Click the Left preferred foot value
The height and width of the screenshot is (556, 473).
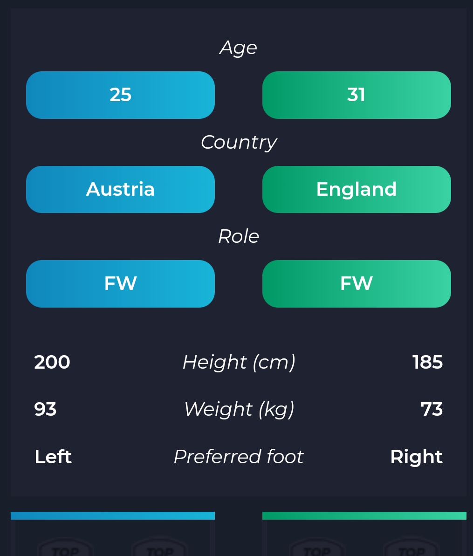53,457
